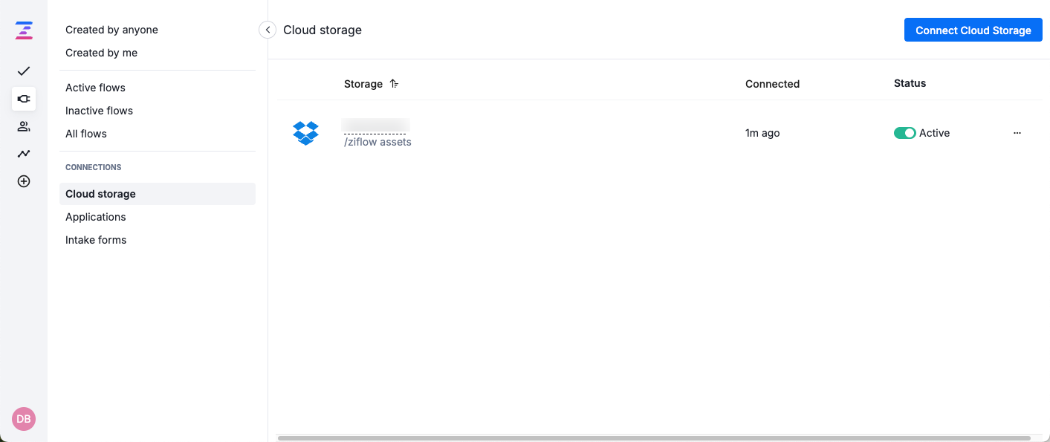Open the three-dot menu on Dropbox row
The height and width of the screenshot is (442, 1050).
click(x=1017, y=133)
